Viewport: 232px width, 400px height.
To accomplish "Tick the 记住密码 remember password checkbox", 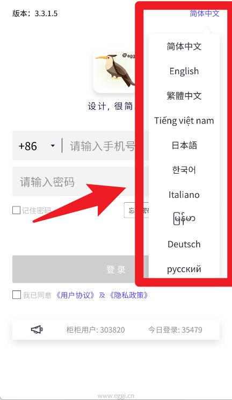I will (x=16, y=210).
